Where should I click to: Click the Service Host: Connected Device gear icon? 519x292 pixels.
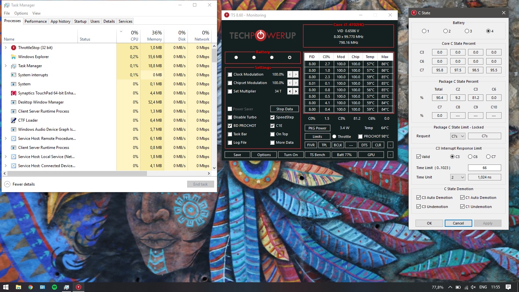click(14, 166)
